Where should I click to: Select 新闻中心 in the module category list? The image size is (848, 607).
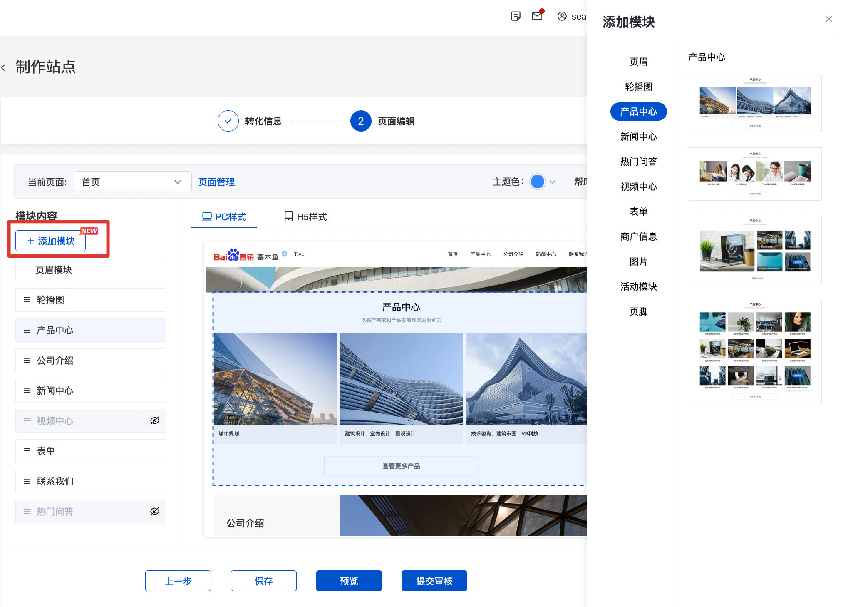[x=638, y=137]
